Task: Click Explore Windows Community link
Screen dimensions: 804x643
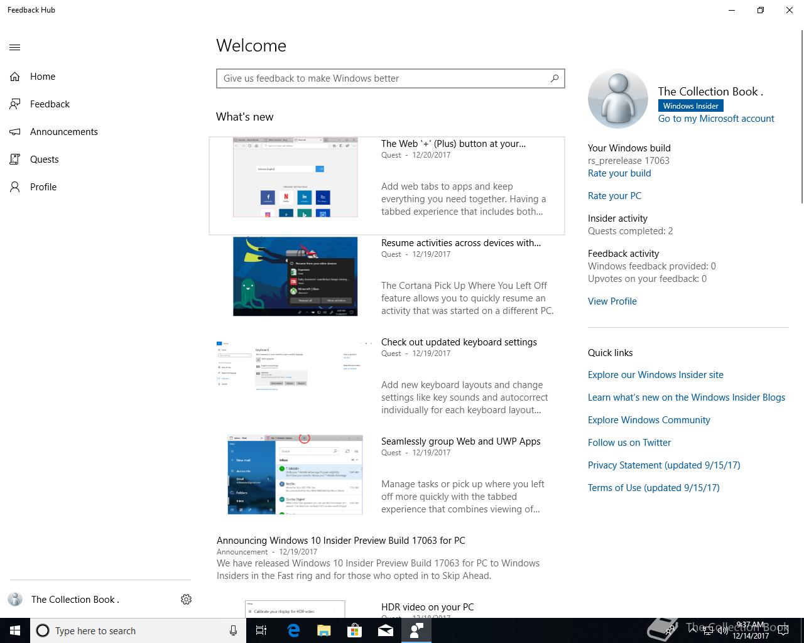Action: (649, 420)
